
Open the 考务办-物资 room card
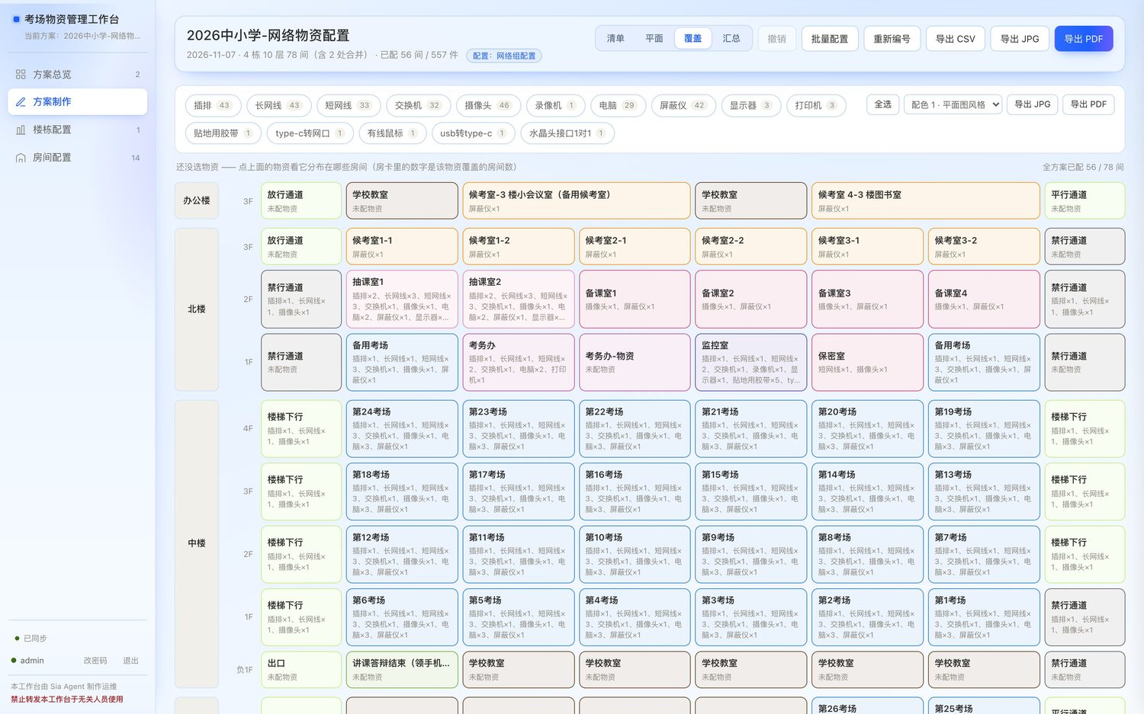635,362
